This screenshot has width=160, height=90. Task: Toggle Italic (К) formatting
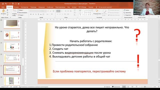[x=33, y=14]
